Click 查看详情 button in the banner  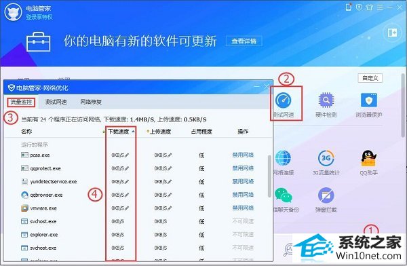tap(244, 41)
